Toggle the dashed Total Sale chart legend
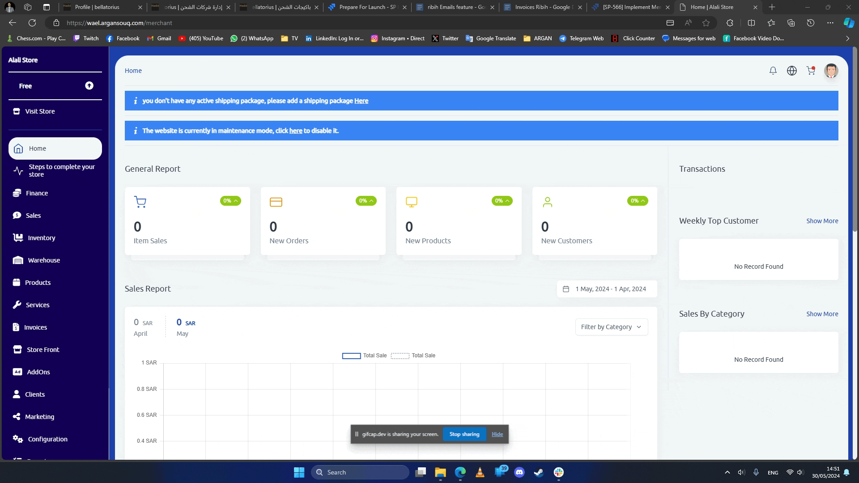Image resolution: width=859 pixels, height=483 pixels. tap(400, 356)
